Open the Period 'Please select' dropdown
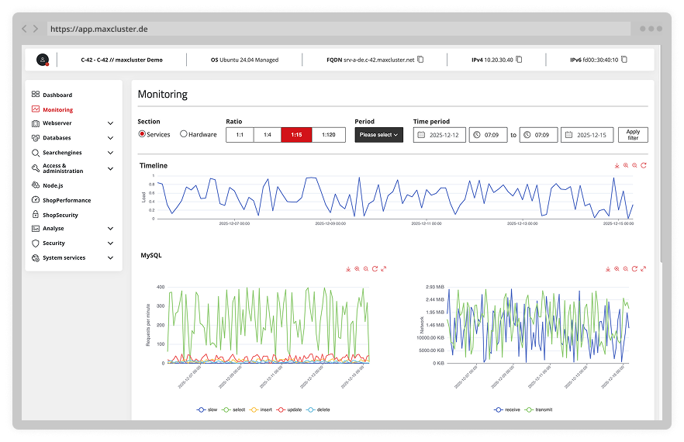This screenshot has height=442, width=684. [378, 135]
